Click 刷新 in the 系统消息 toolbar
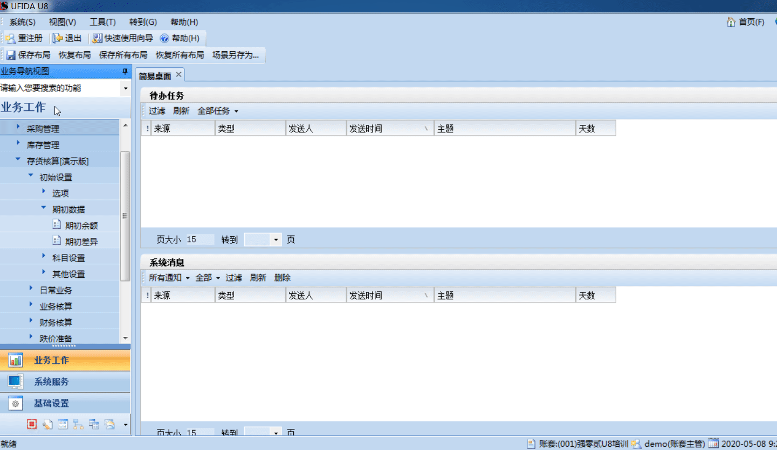The height and width of the screenshot is (450, 777). (x=258, y=278)
